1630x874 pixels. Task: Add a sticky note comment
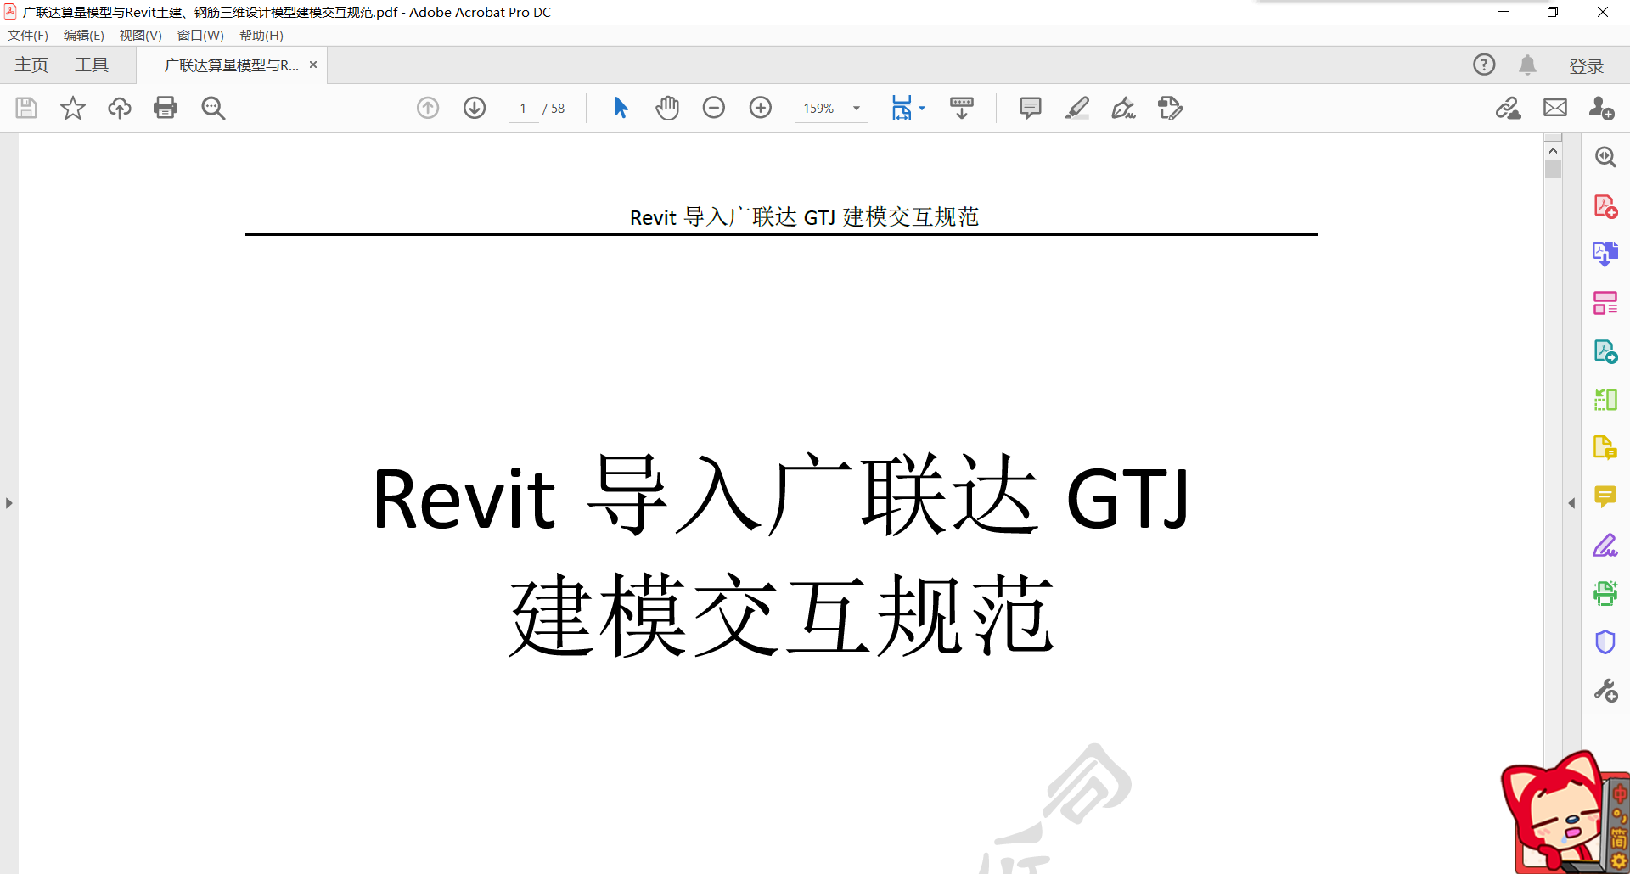[1031, 108]
